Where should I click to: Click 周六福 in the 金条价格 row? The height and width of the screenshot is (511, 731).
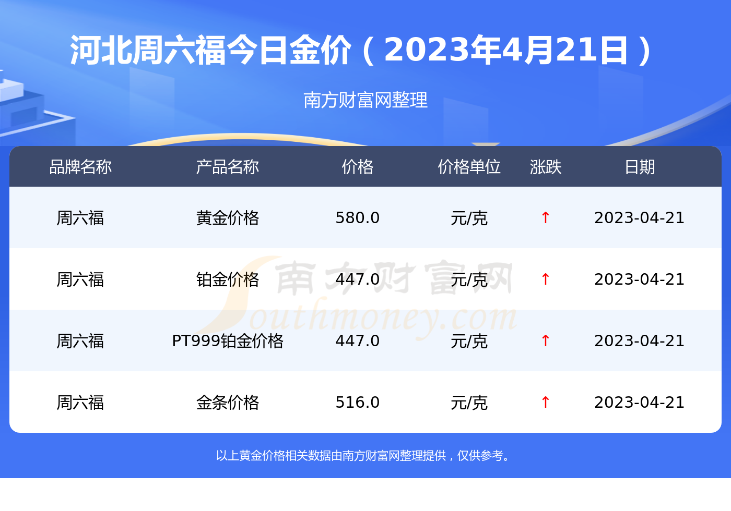coord(80,402)
